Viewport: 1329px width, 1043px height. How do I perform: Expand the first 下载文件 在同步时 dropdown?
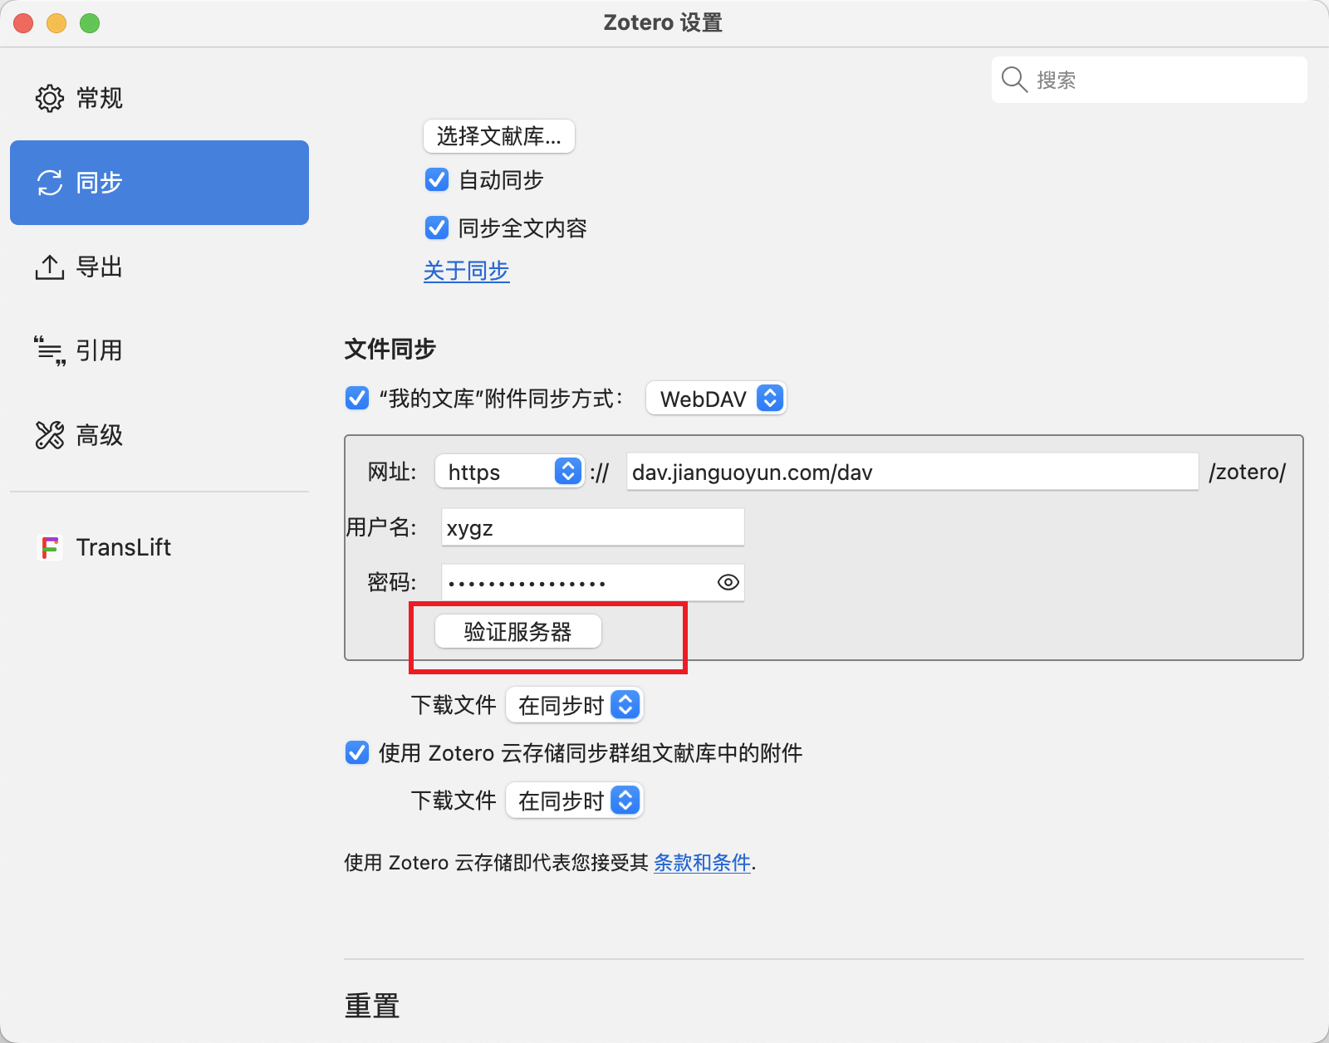575,706
